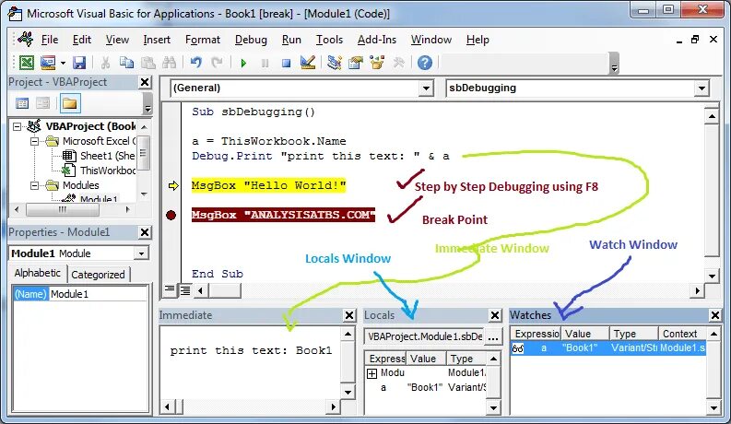731x424 pixels.
Task: Open the Object Browser toolbar icon
Action: click(377, 63)
